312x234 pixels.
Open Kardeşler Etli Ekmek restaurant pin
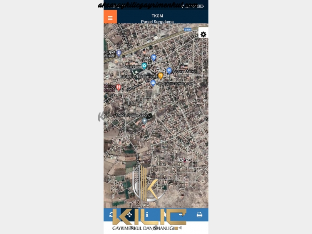(161, 76)
